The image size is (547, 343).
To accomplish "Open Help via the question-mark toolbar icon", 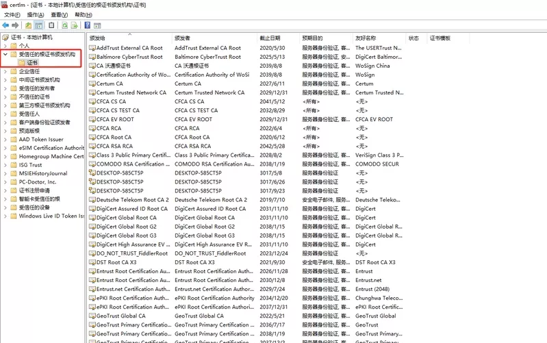I will tap(88, 25).
